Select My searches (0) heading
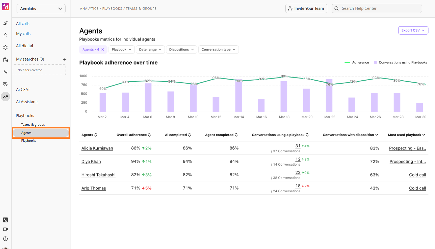The height and width of the screenshot is (249, 435). coord(30,59)
